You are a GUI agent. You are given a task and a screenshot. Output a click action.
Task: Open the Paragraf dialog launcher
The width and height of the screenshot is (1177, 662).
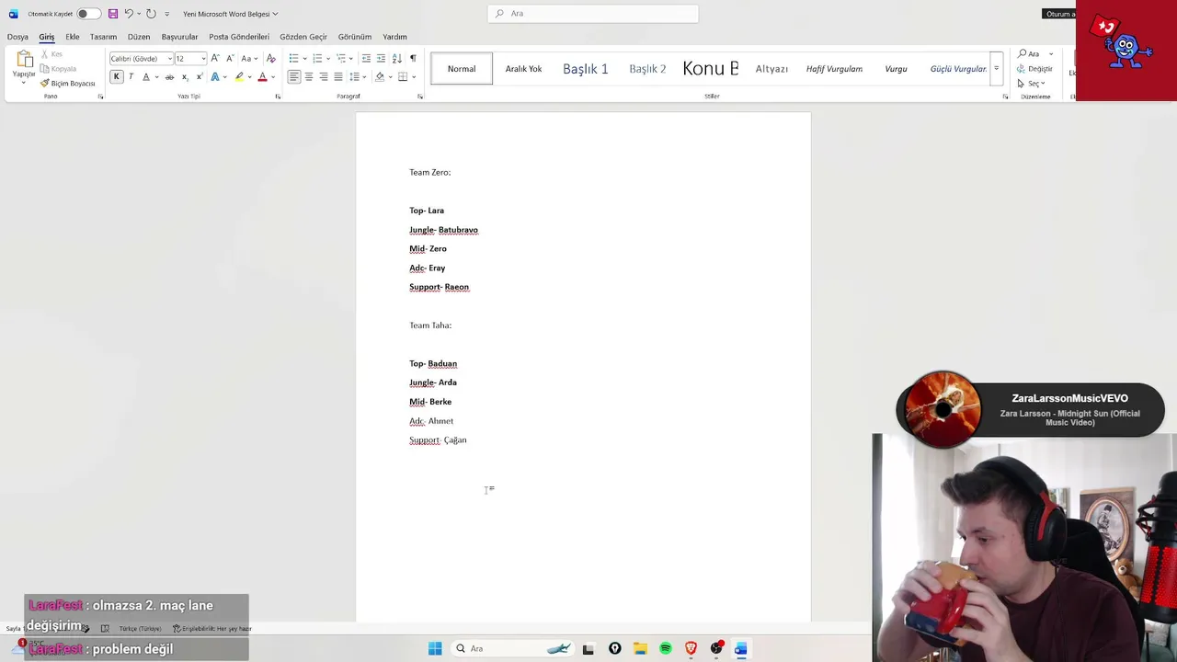click(x=420, y=97)
